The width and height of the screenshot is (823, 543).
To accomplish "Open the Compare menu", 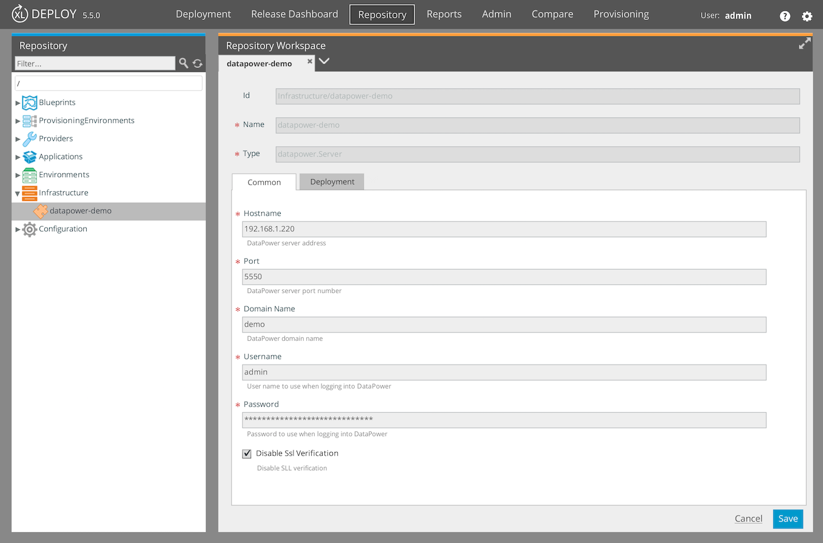I will (553, 14).
